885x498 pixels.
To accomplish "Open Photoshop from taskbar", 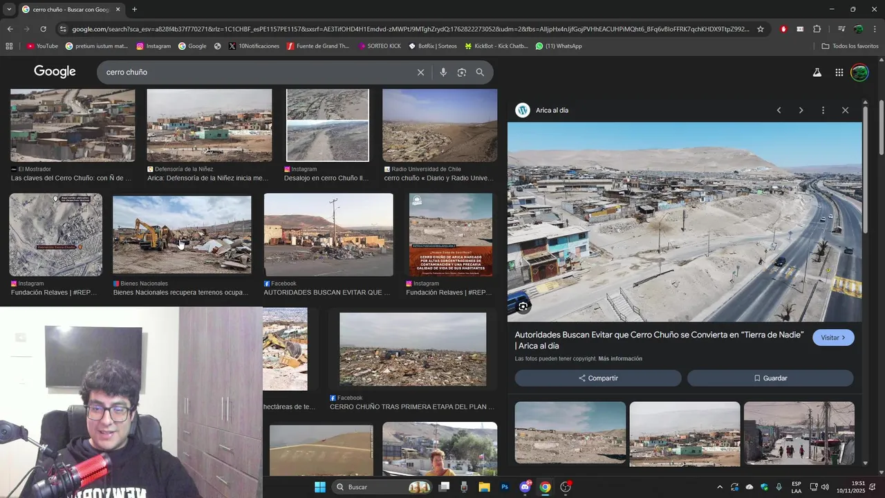I will [505, 487].
